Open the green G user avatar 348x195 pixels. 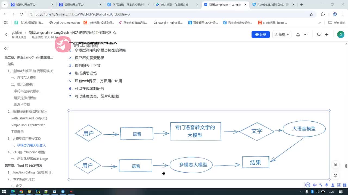coord(340,34)
